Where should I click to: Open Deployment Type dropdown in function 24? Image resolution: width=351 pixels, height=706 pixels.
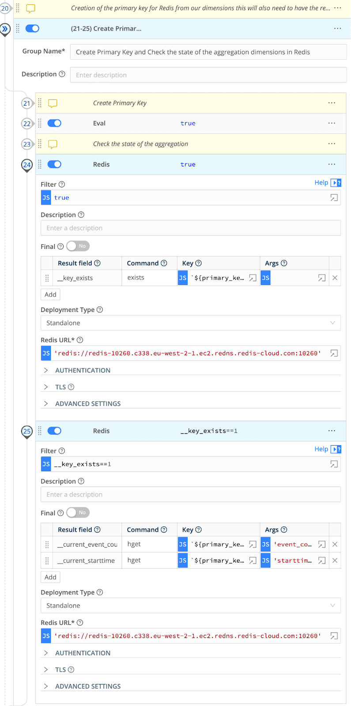pyautogui.click(x=190, y=323)
